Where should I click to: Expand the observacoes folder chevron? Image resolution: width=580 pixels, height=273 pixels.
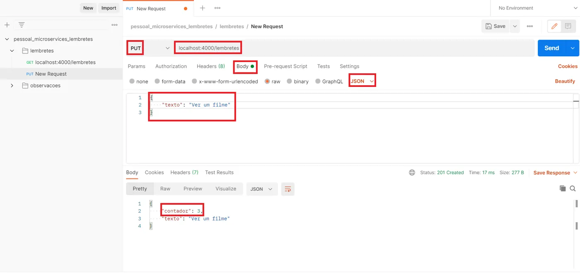(12, 85)
